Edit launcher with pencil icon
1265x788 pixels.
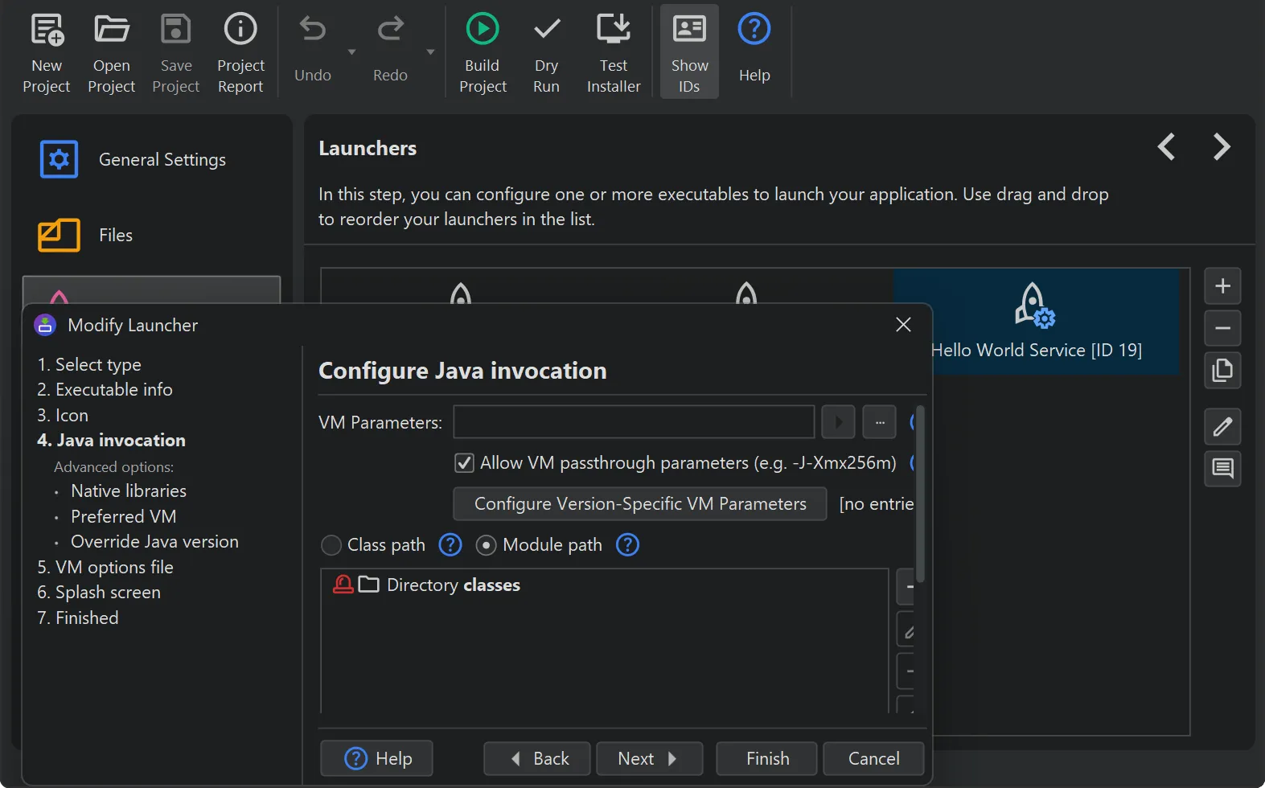coord(1222,426)
